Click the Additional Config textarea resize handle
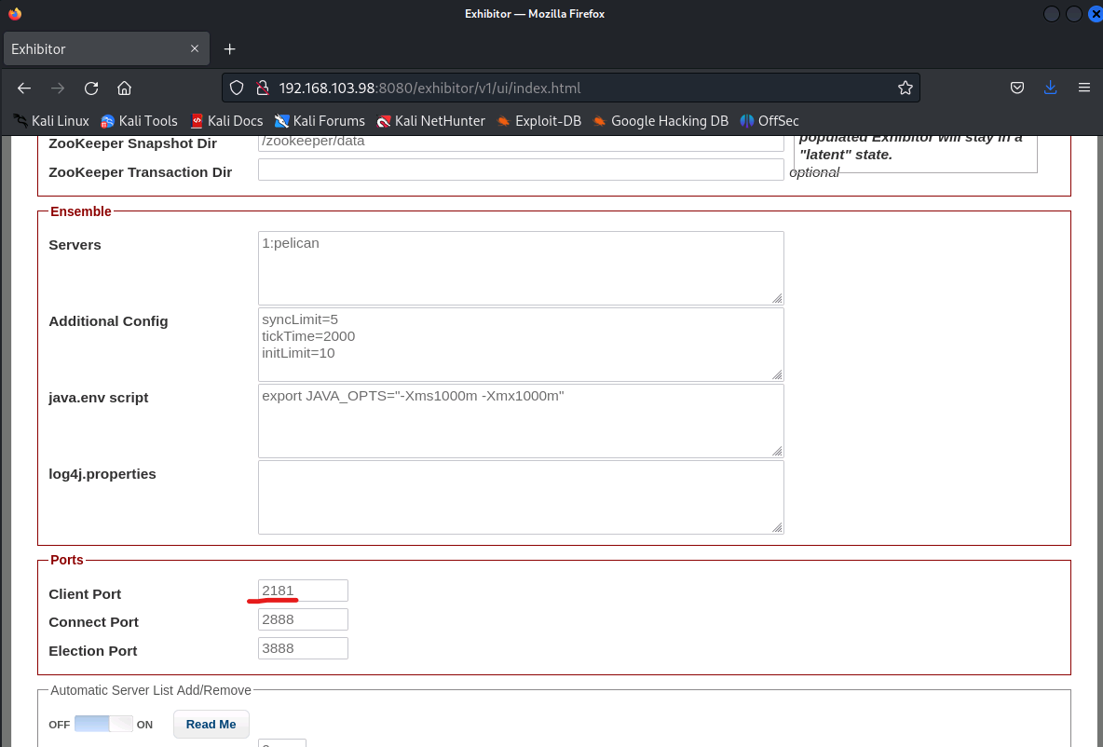The height and width of the screenshot is (747, 1103). click(x=777, y=375)
